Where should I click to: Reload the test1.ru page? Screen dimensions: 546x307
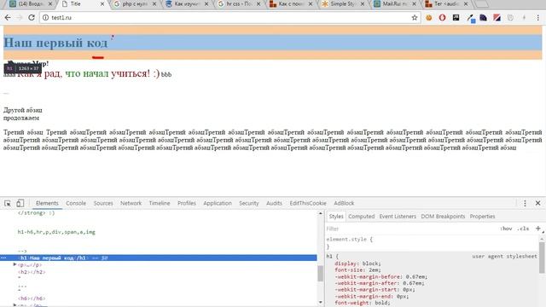[x=32, y=17]
